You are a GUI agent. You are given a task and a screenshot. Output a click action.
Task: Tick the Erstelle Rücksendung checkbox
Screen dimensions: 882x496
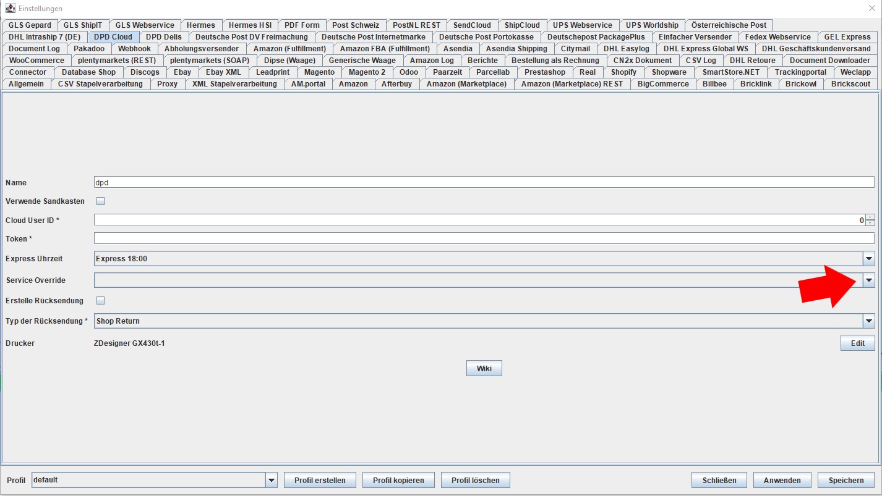click(101, 301)
